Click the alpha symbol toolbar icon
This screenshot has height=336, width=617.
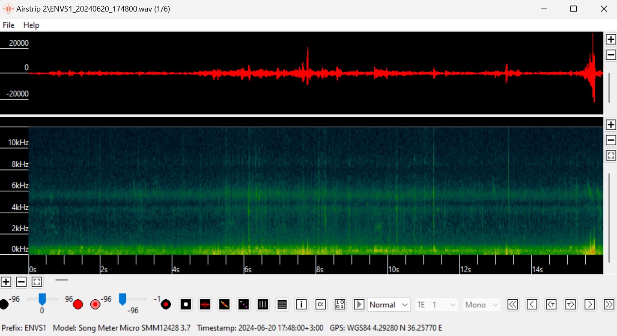point(321,304)
